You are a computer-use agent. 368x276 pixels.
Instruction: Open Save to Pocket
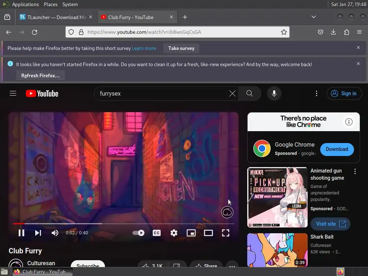click(320, 32)
